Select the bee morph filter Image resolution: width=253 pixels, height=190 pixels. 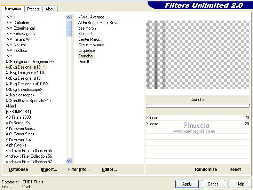pos(87,28)
